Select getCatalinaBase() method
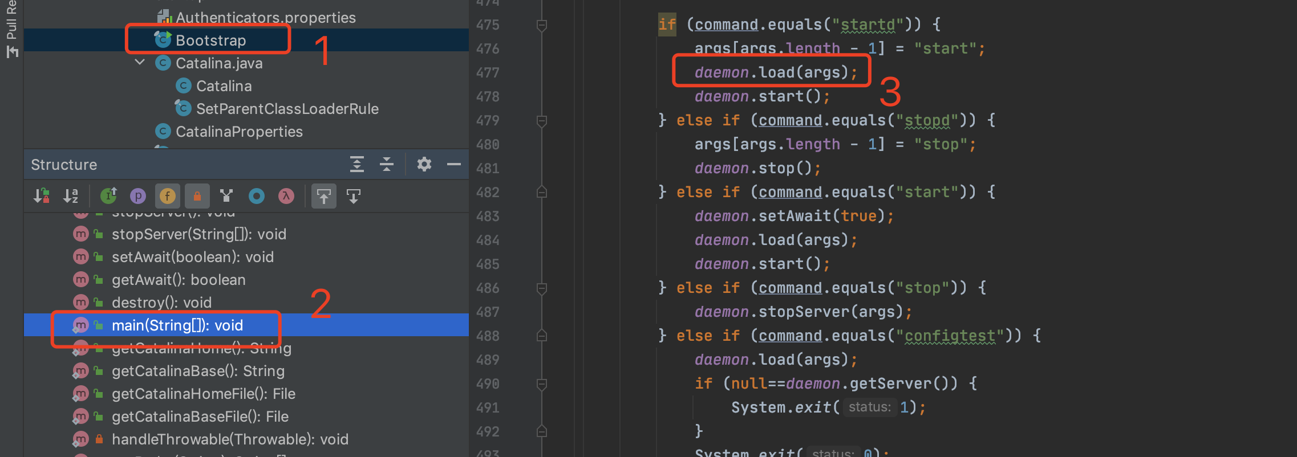Image resolution: width=1297 pixels, height=457 pixels. pyautogui.click(x=198, y=371)
